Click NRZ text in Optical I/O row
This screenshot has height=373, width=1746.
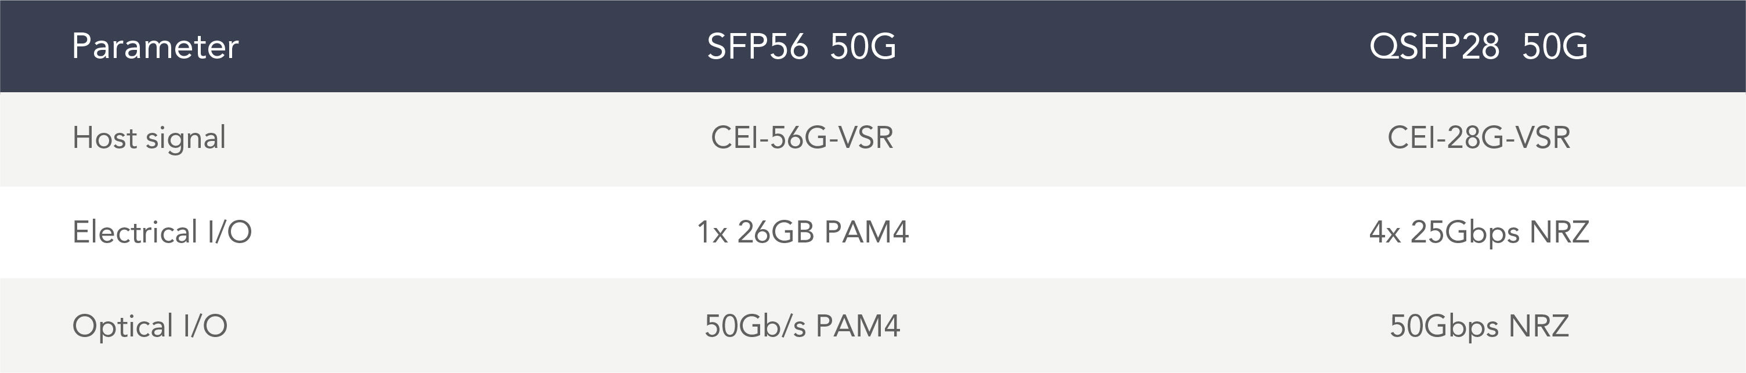click(1539, 326)
